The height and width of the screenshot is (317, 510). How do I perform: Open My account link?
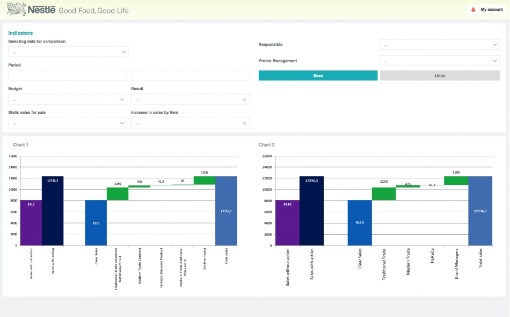click(491, 10)
